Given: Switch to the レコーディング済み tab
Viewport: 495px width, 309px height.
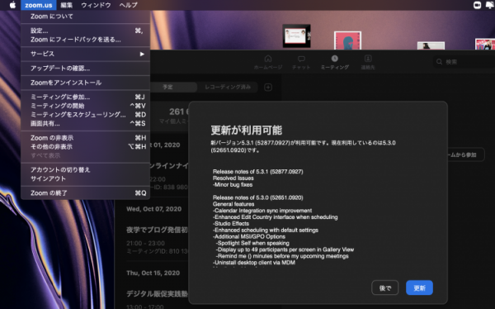Looking at the screenshot, I should point(228,87).
